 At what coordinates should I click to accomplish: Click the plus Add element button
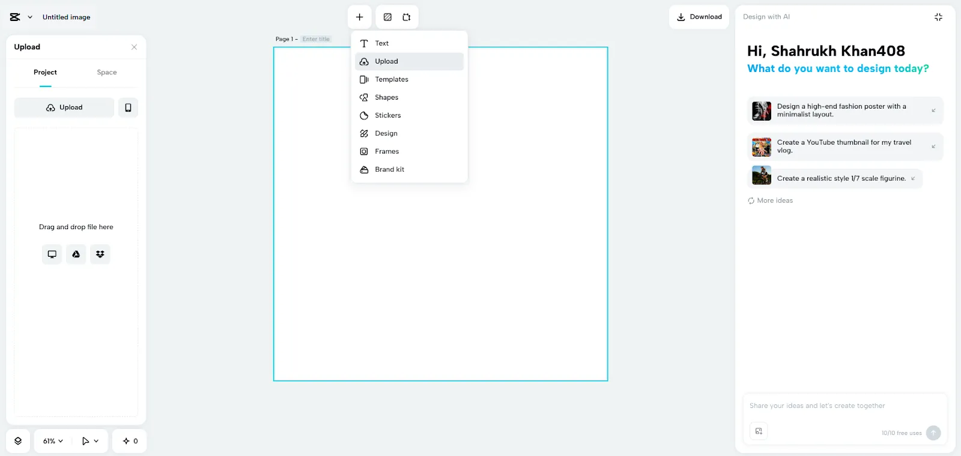point(359,17)
